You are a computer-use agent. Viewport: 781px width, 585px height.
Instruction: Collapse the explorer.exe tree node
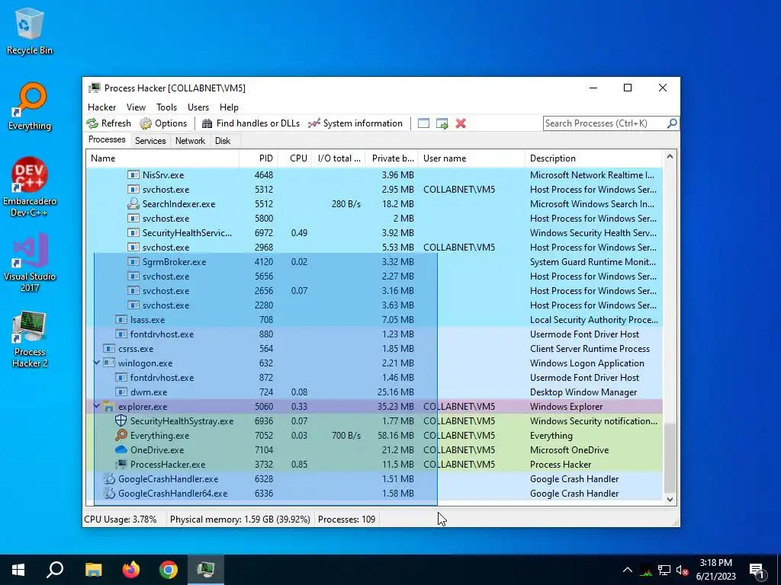(97, 406)
